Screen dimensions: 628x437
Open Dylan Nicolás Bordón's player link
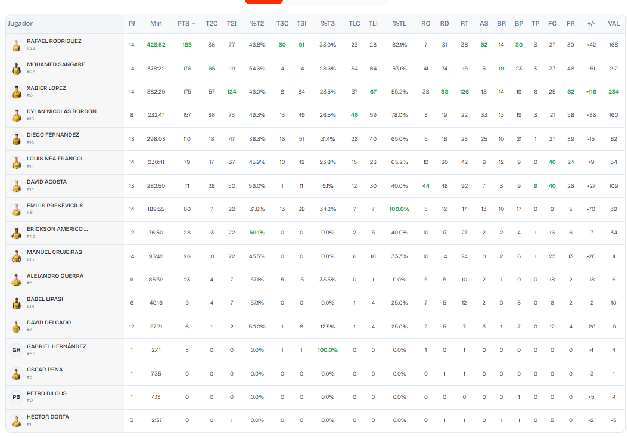[x=61, y=111]
